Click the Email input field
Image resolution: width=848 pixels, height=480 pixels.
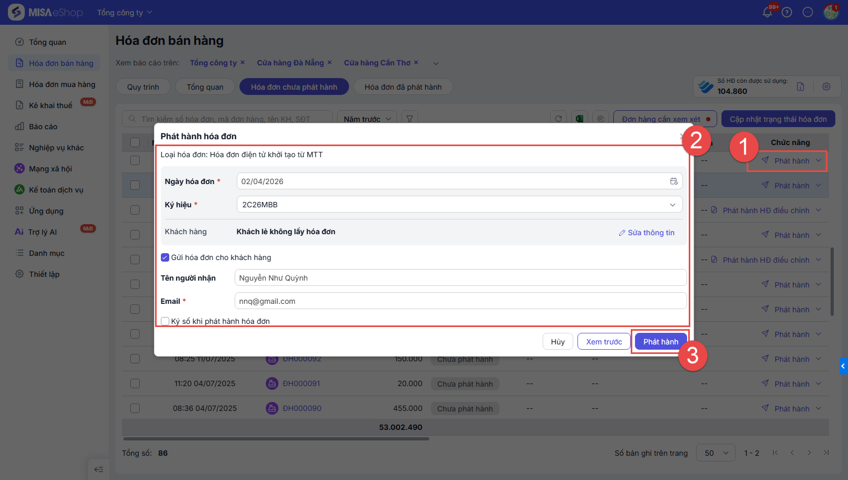click(x=460, y=301)
